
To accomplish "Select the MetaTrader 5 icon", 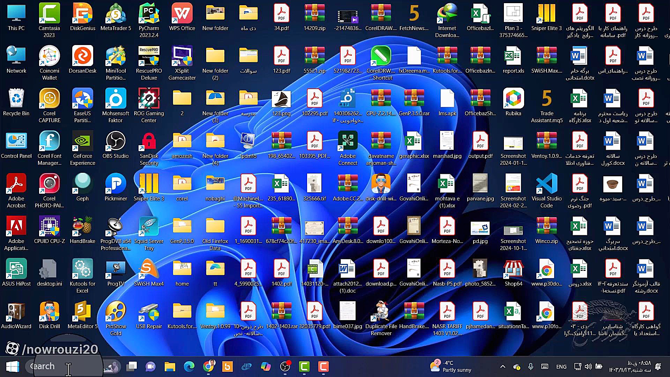I will (116, 17).
